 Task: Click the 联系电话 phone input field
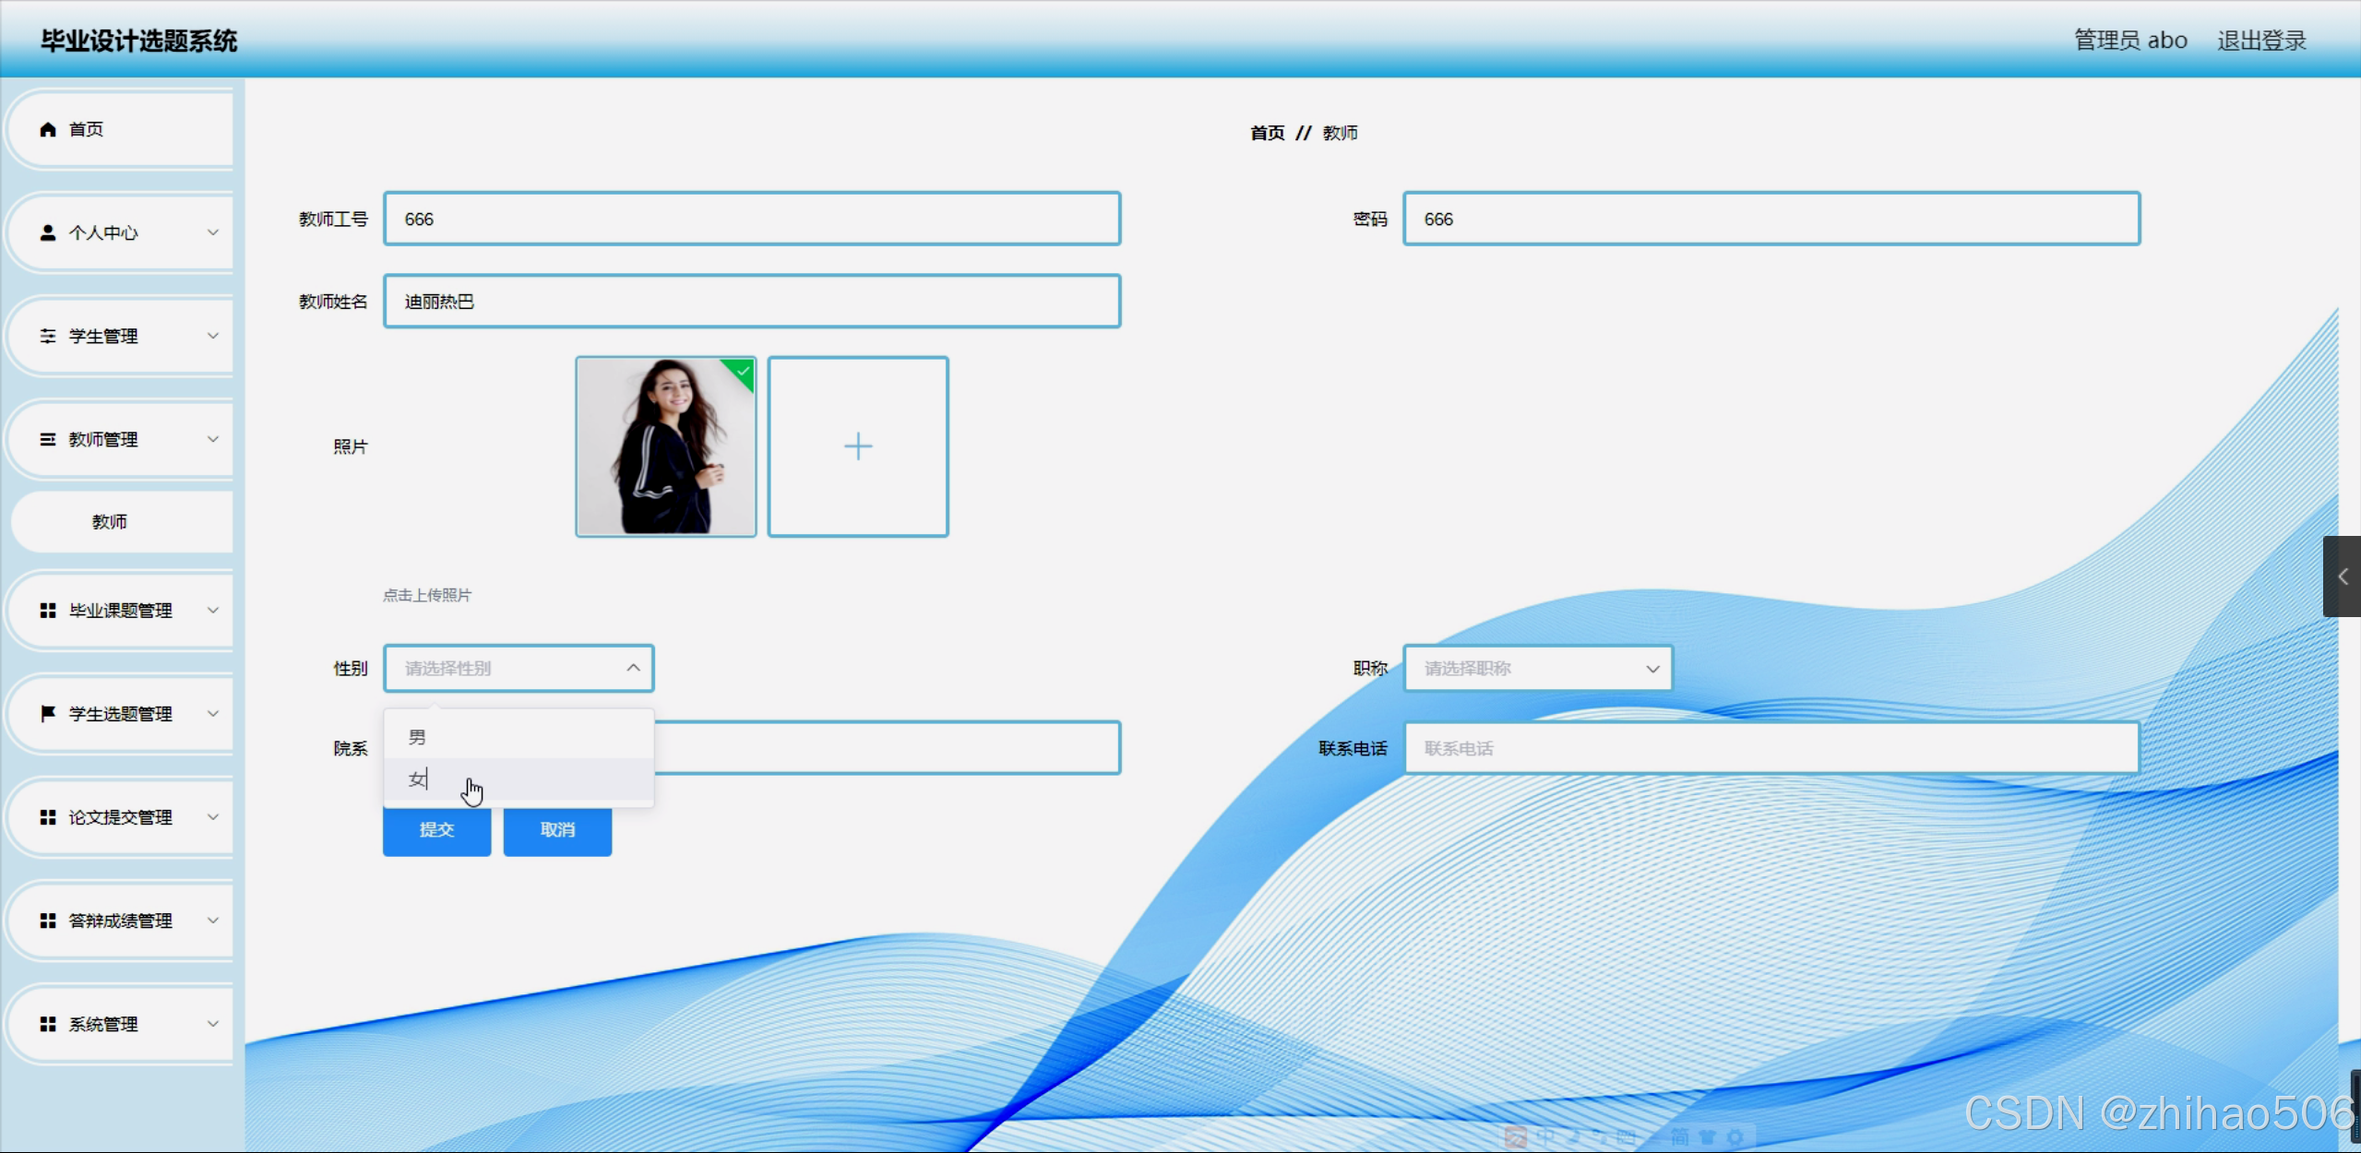pyautogui.click(x=1771, y=748)
